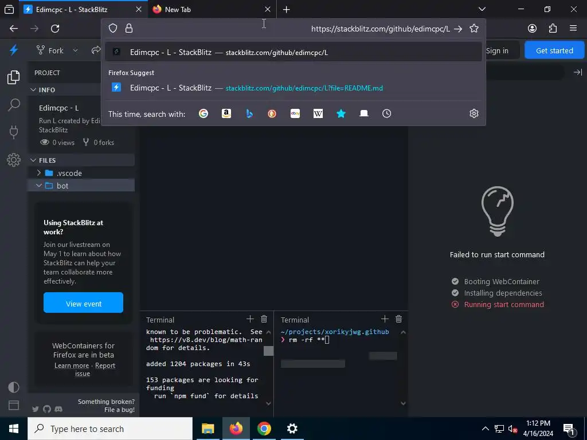
Task: Click the File a bug link
Action: 119,410
